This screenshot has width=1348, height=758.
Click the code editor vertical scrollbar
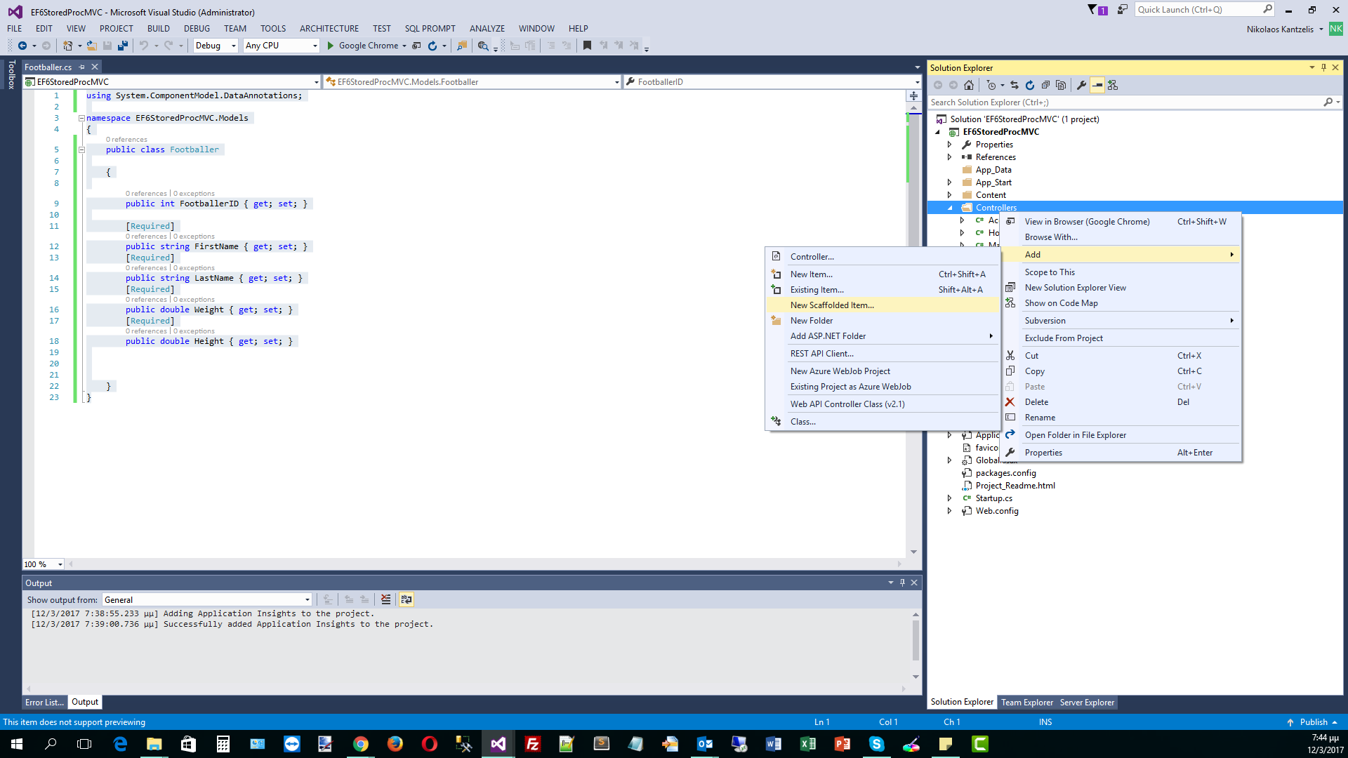(913, 330)
